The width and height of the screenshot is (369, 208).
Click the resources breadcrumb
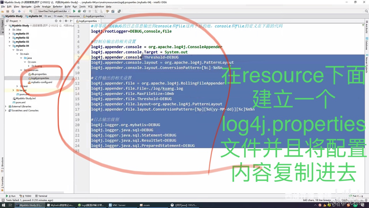pos(73,16)
